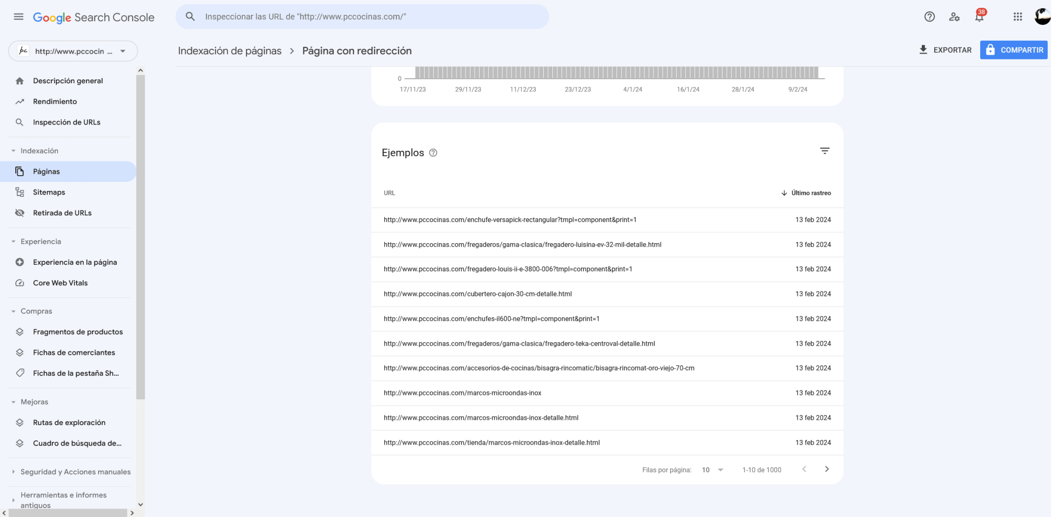The width and height of the screenshot is (1051, 517).
Task: Expand Herramientas e informes antiguos
Action: pyautogui.click(x=13, y=500)
